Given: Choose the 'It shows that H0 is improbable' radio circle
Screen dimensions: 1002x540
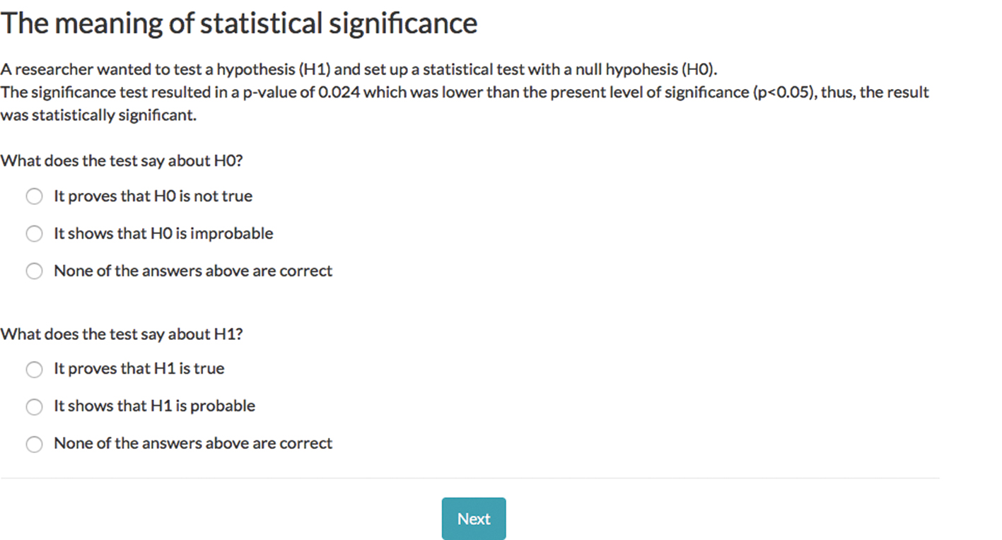Looking at the screenshot, I should (x=34, y=234).
